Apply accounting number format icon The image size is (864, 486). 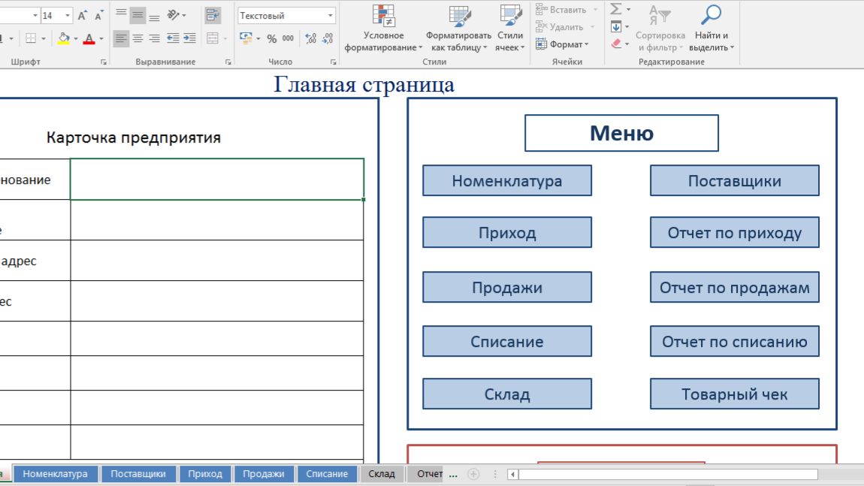pyautogui.click(x=246, y=38)
